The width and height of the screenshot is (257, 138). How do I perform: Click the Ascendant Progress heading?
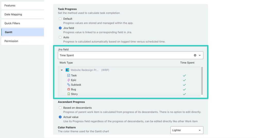pos(71,102)
